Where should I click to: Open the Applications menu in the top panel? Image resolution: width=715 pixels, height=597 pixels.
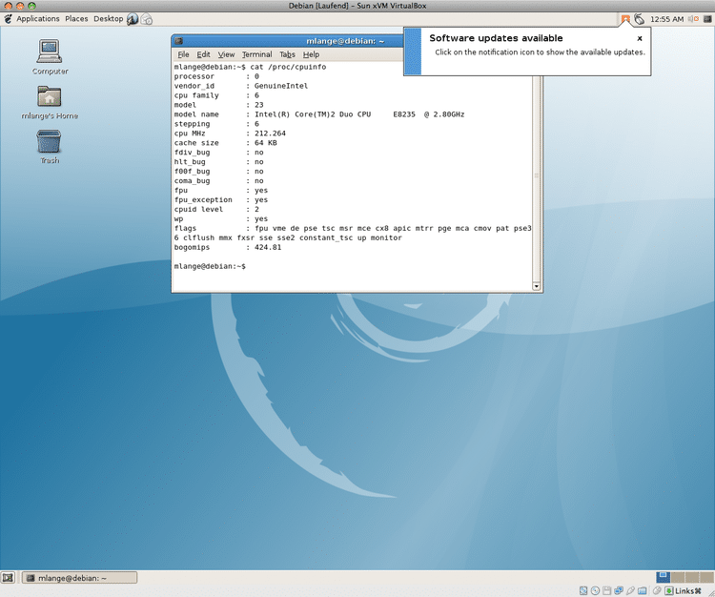[38, 19]
